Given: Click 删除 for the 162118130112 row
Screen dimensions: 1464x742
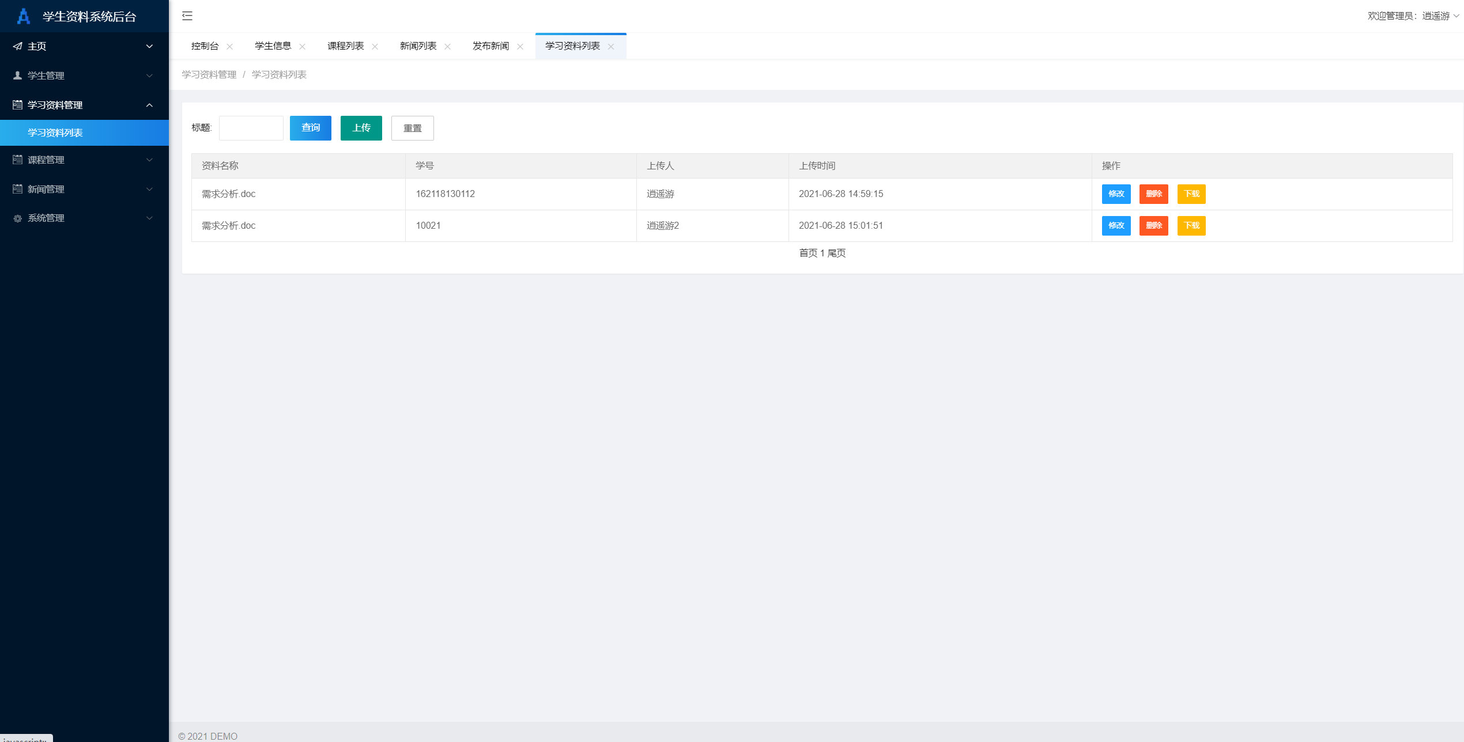Looking at the screenshot, I should [x=1154, y=194].
